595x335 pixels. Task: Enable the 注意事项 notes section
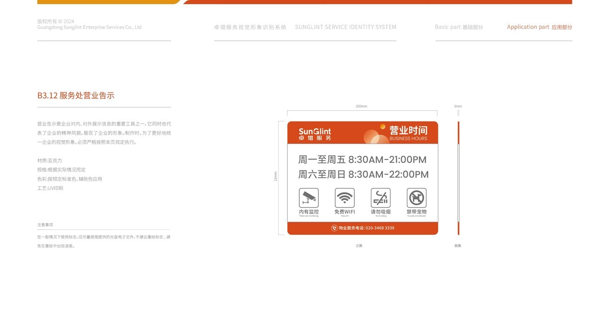(45, 224)
